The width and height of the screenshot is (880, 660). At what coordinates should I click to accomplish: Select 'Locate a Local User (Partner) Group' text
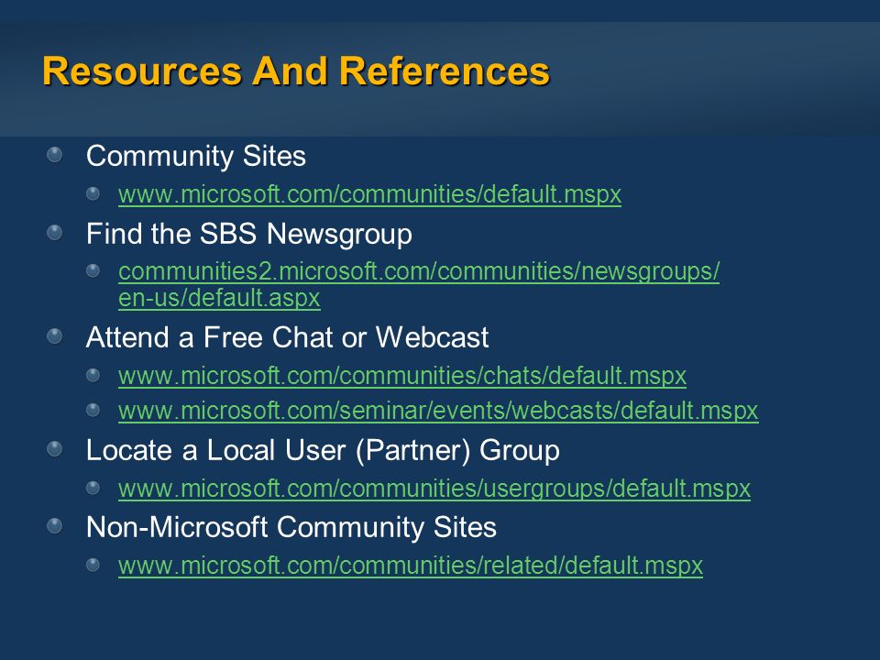point(323,450)
